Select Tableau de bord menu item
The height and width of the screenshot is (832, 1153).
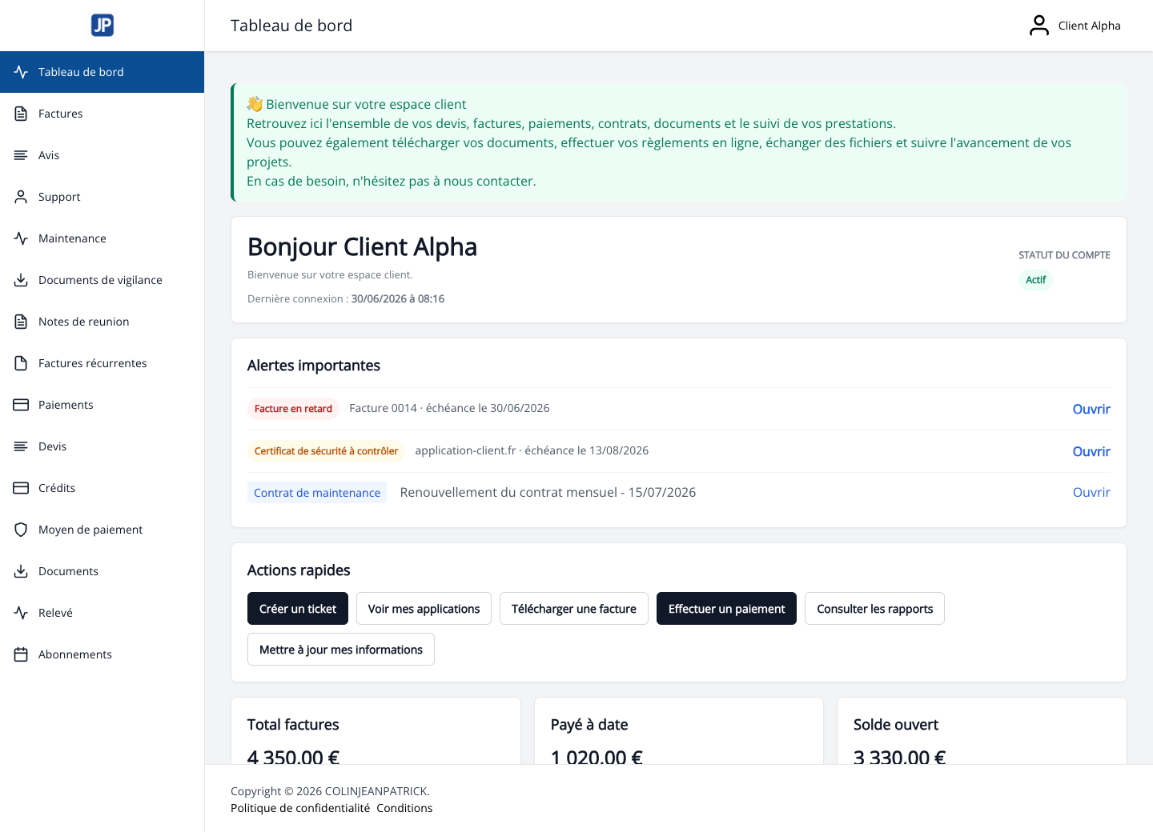[x=102, y=72]
